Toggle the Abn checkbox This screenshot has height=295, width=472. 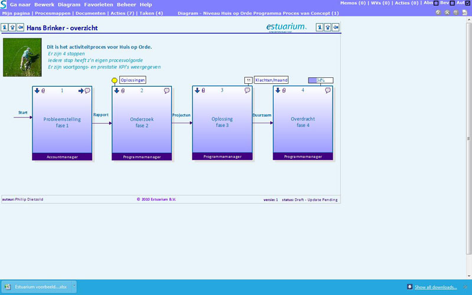(x=435, y=4)
